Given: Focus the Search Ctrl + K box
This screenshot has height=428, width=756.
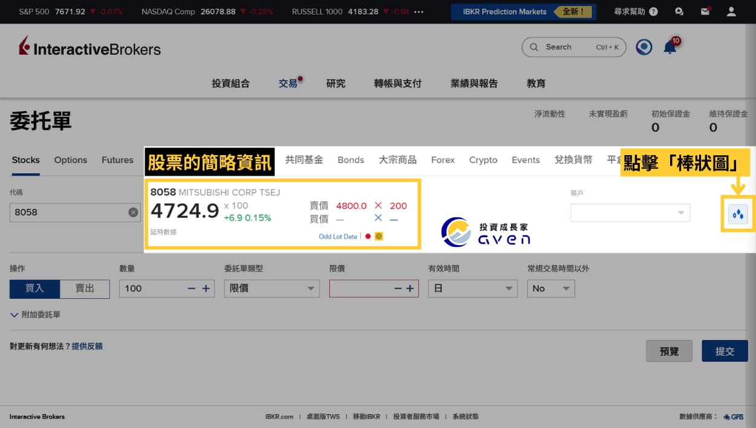Looking at the screenshot, I should point(573,47).
